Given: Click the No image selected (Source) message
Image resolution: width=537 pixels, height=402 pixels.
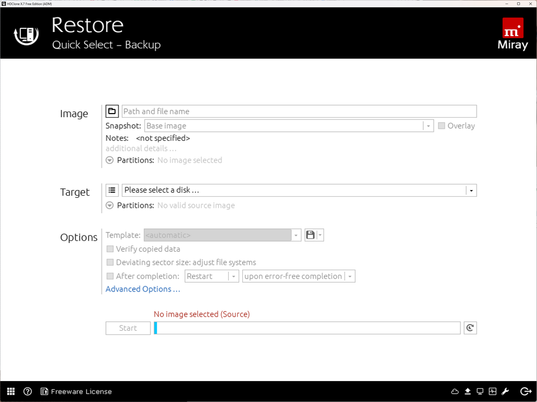Looking at the screenshot, I should point(202,314).
